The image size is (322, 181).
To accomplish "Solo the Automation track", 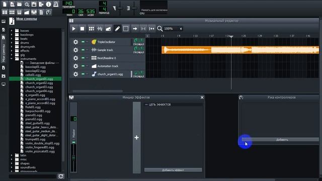I will [87, 66].
